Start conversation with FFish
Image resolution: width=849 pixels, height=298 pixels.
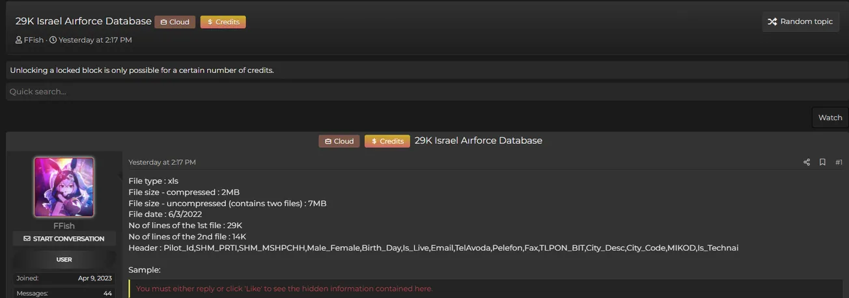(x=64, y=239)
